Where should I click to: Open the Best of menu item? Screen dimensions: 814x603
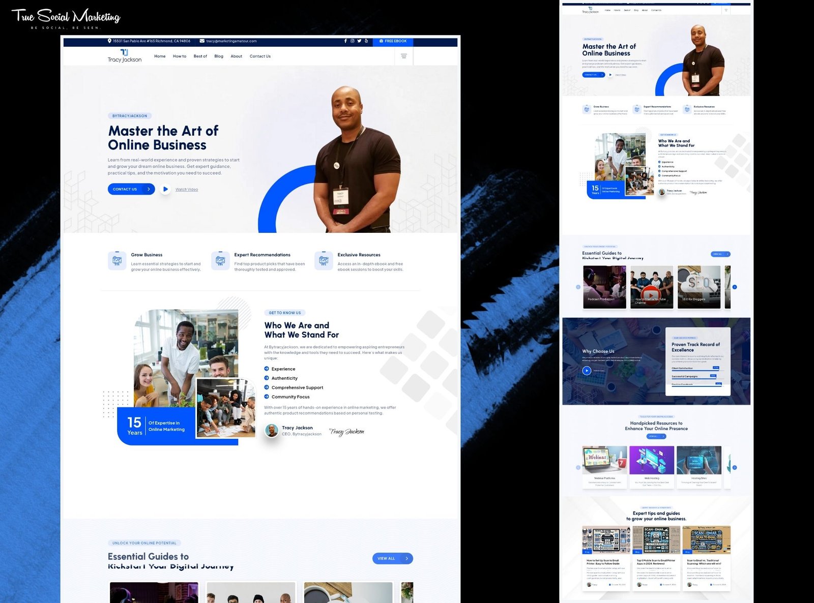(200, 56)
